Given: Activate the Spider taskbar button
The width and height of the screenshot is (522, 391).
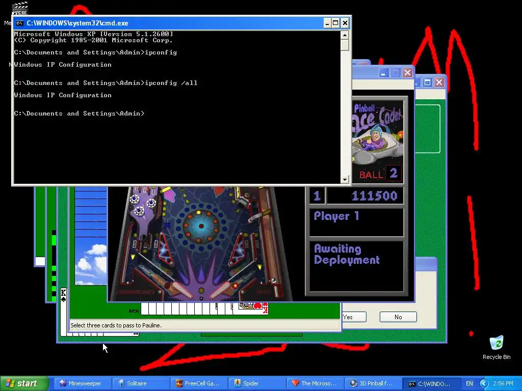Looking at the screenshot, I should [257, 383].
